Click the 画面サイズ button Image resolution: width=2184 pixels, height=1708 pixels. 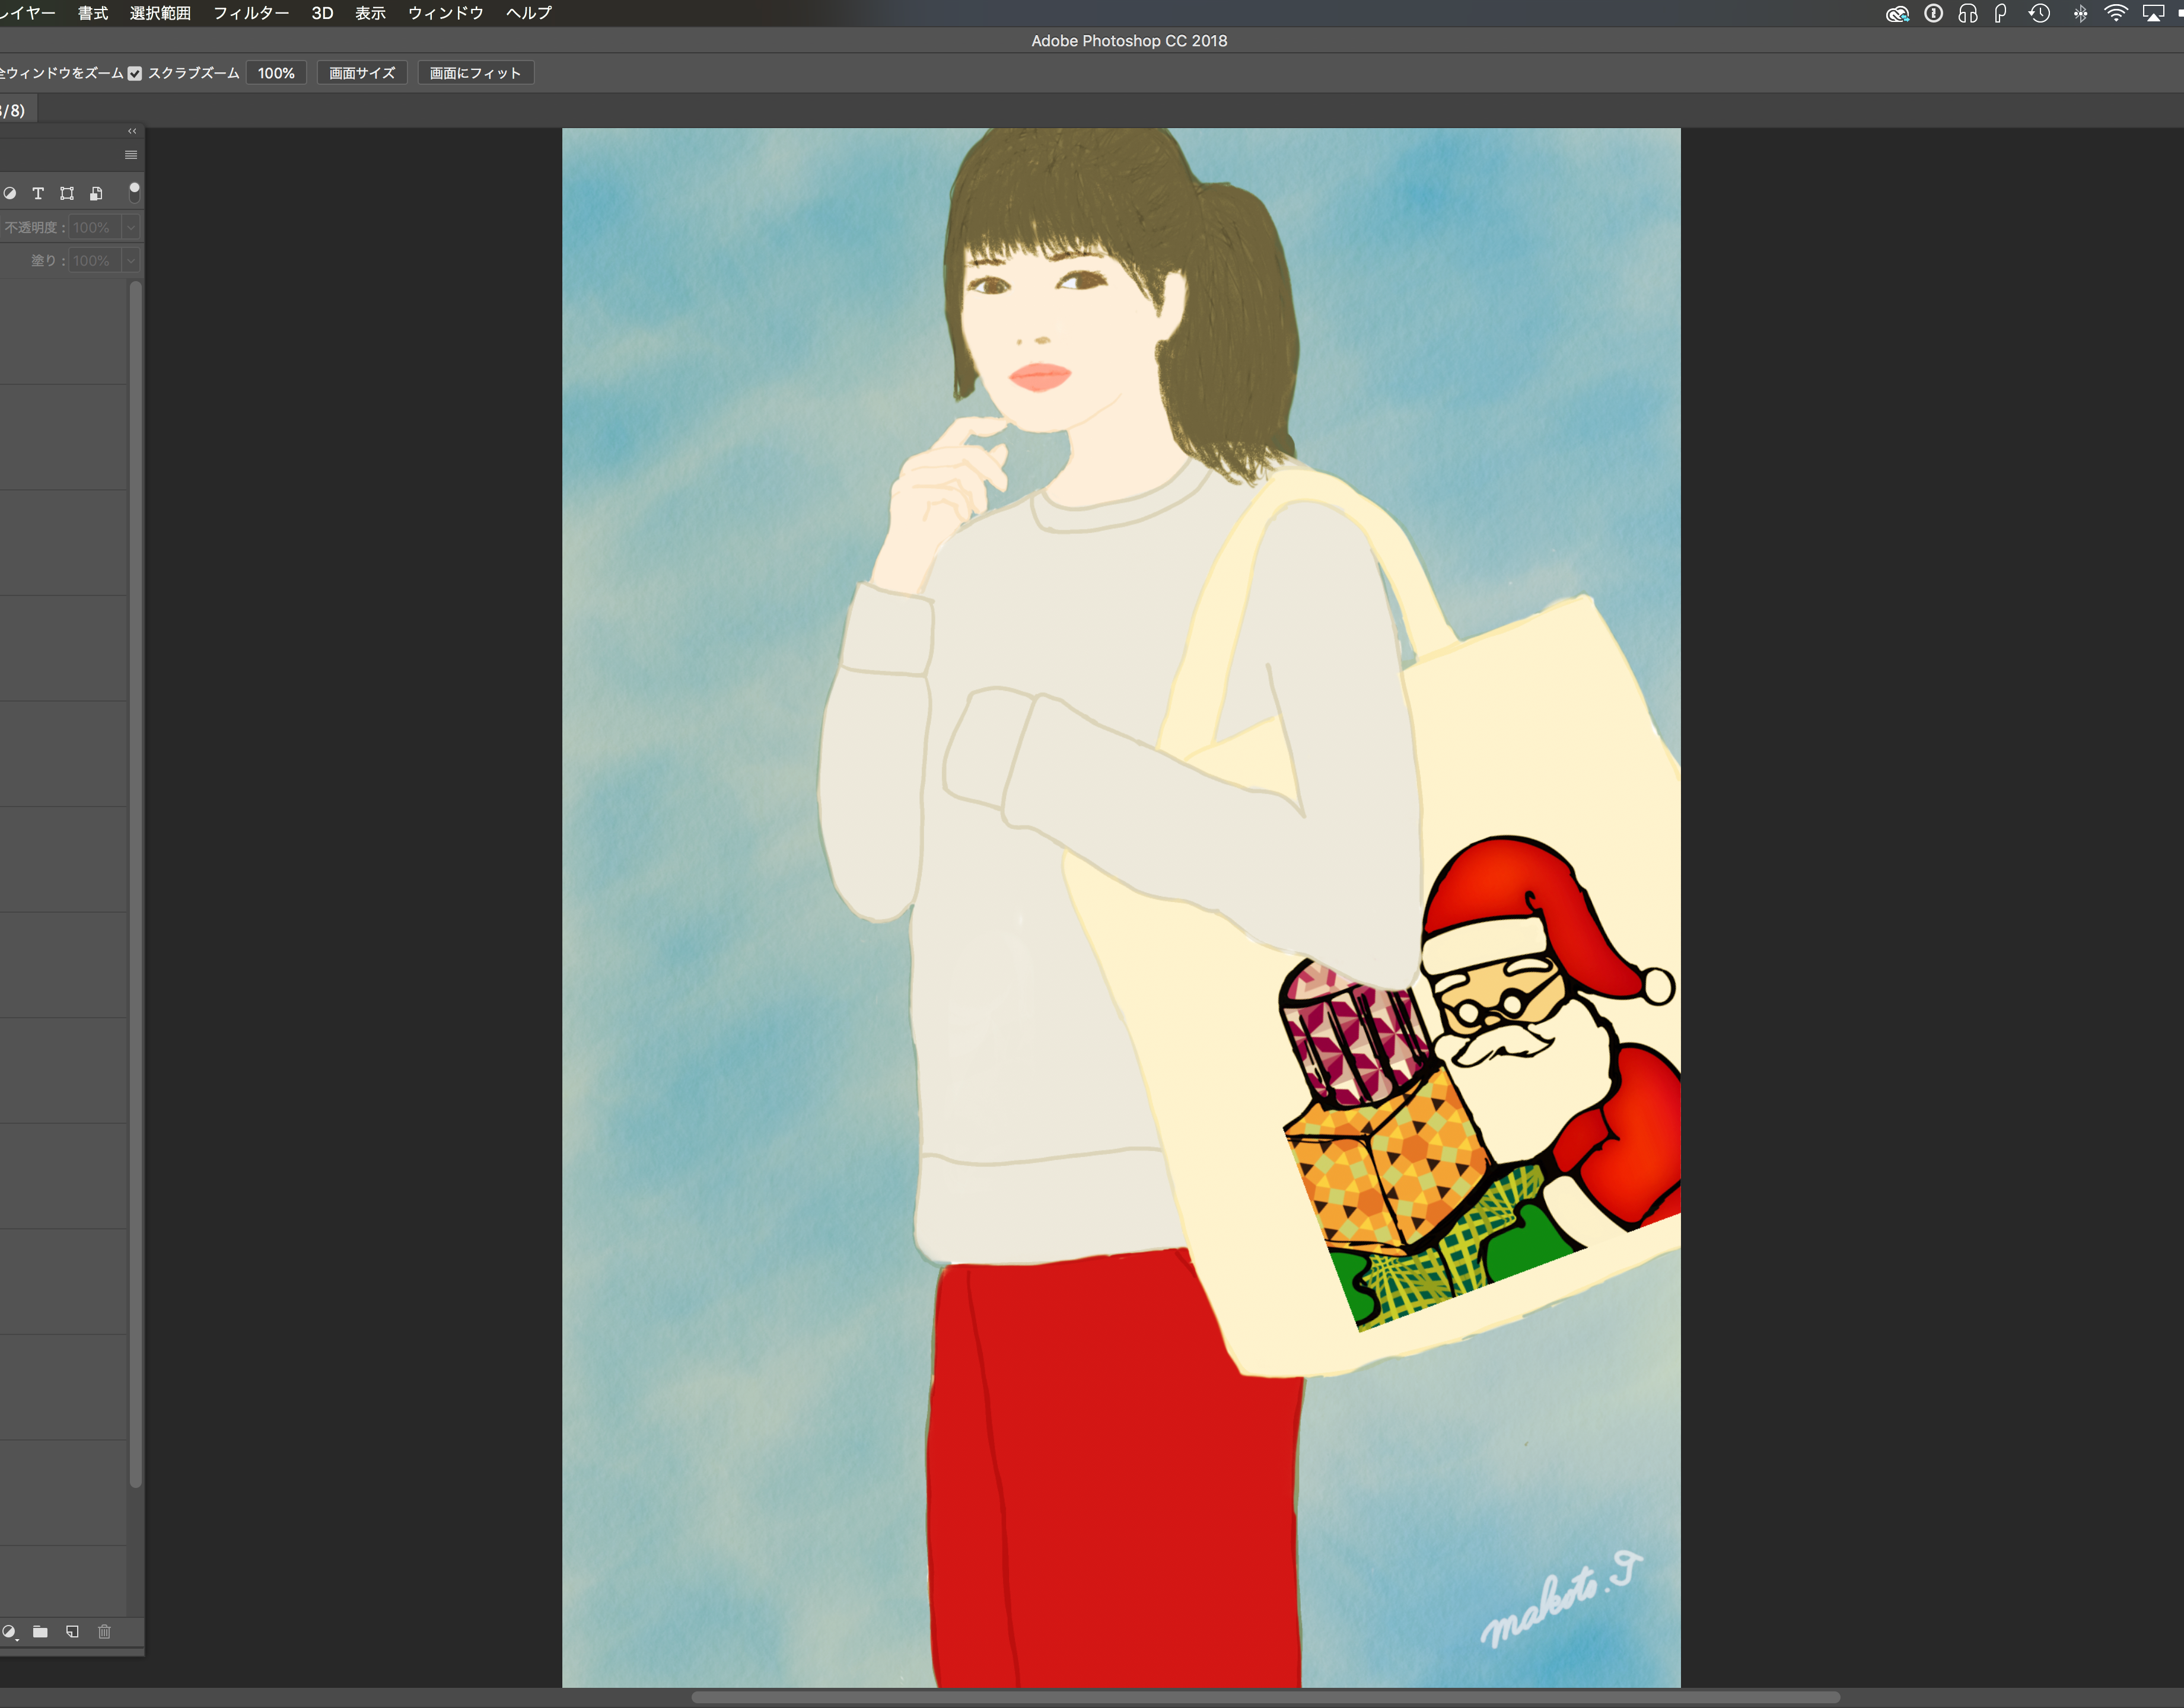point(362,73)
